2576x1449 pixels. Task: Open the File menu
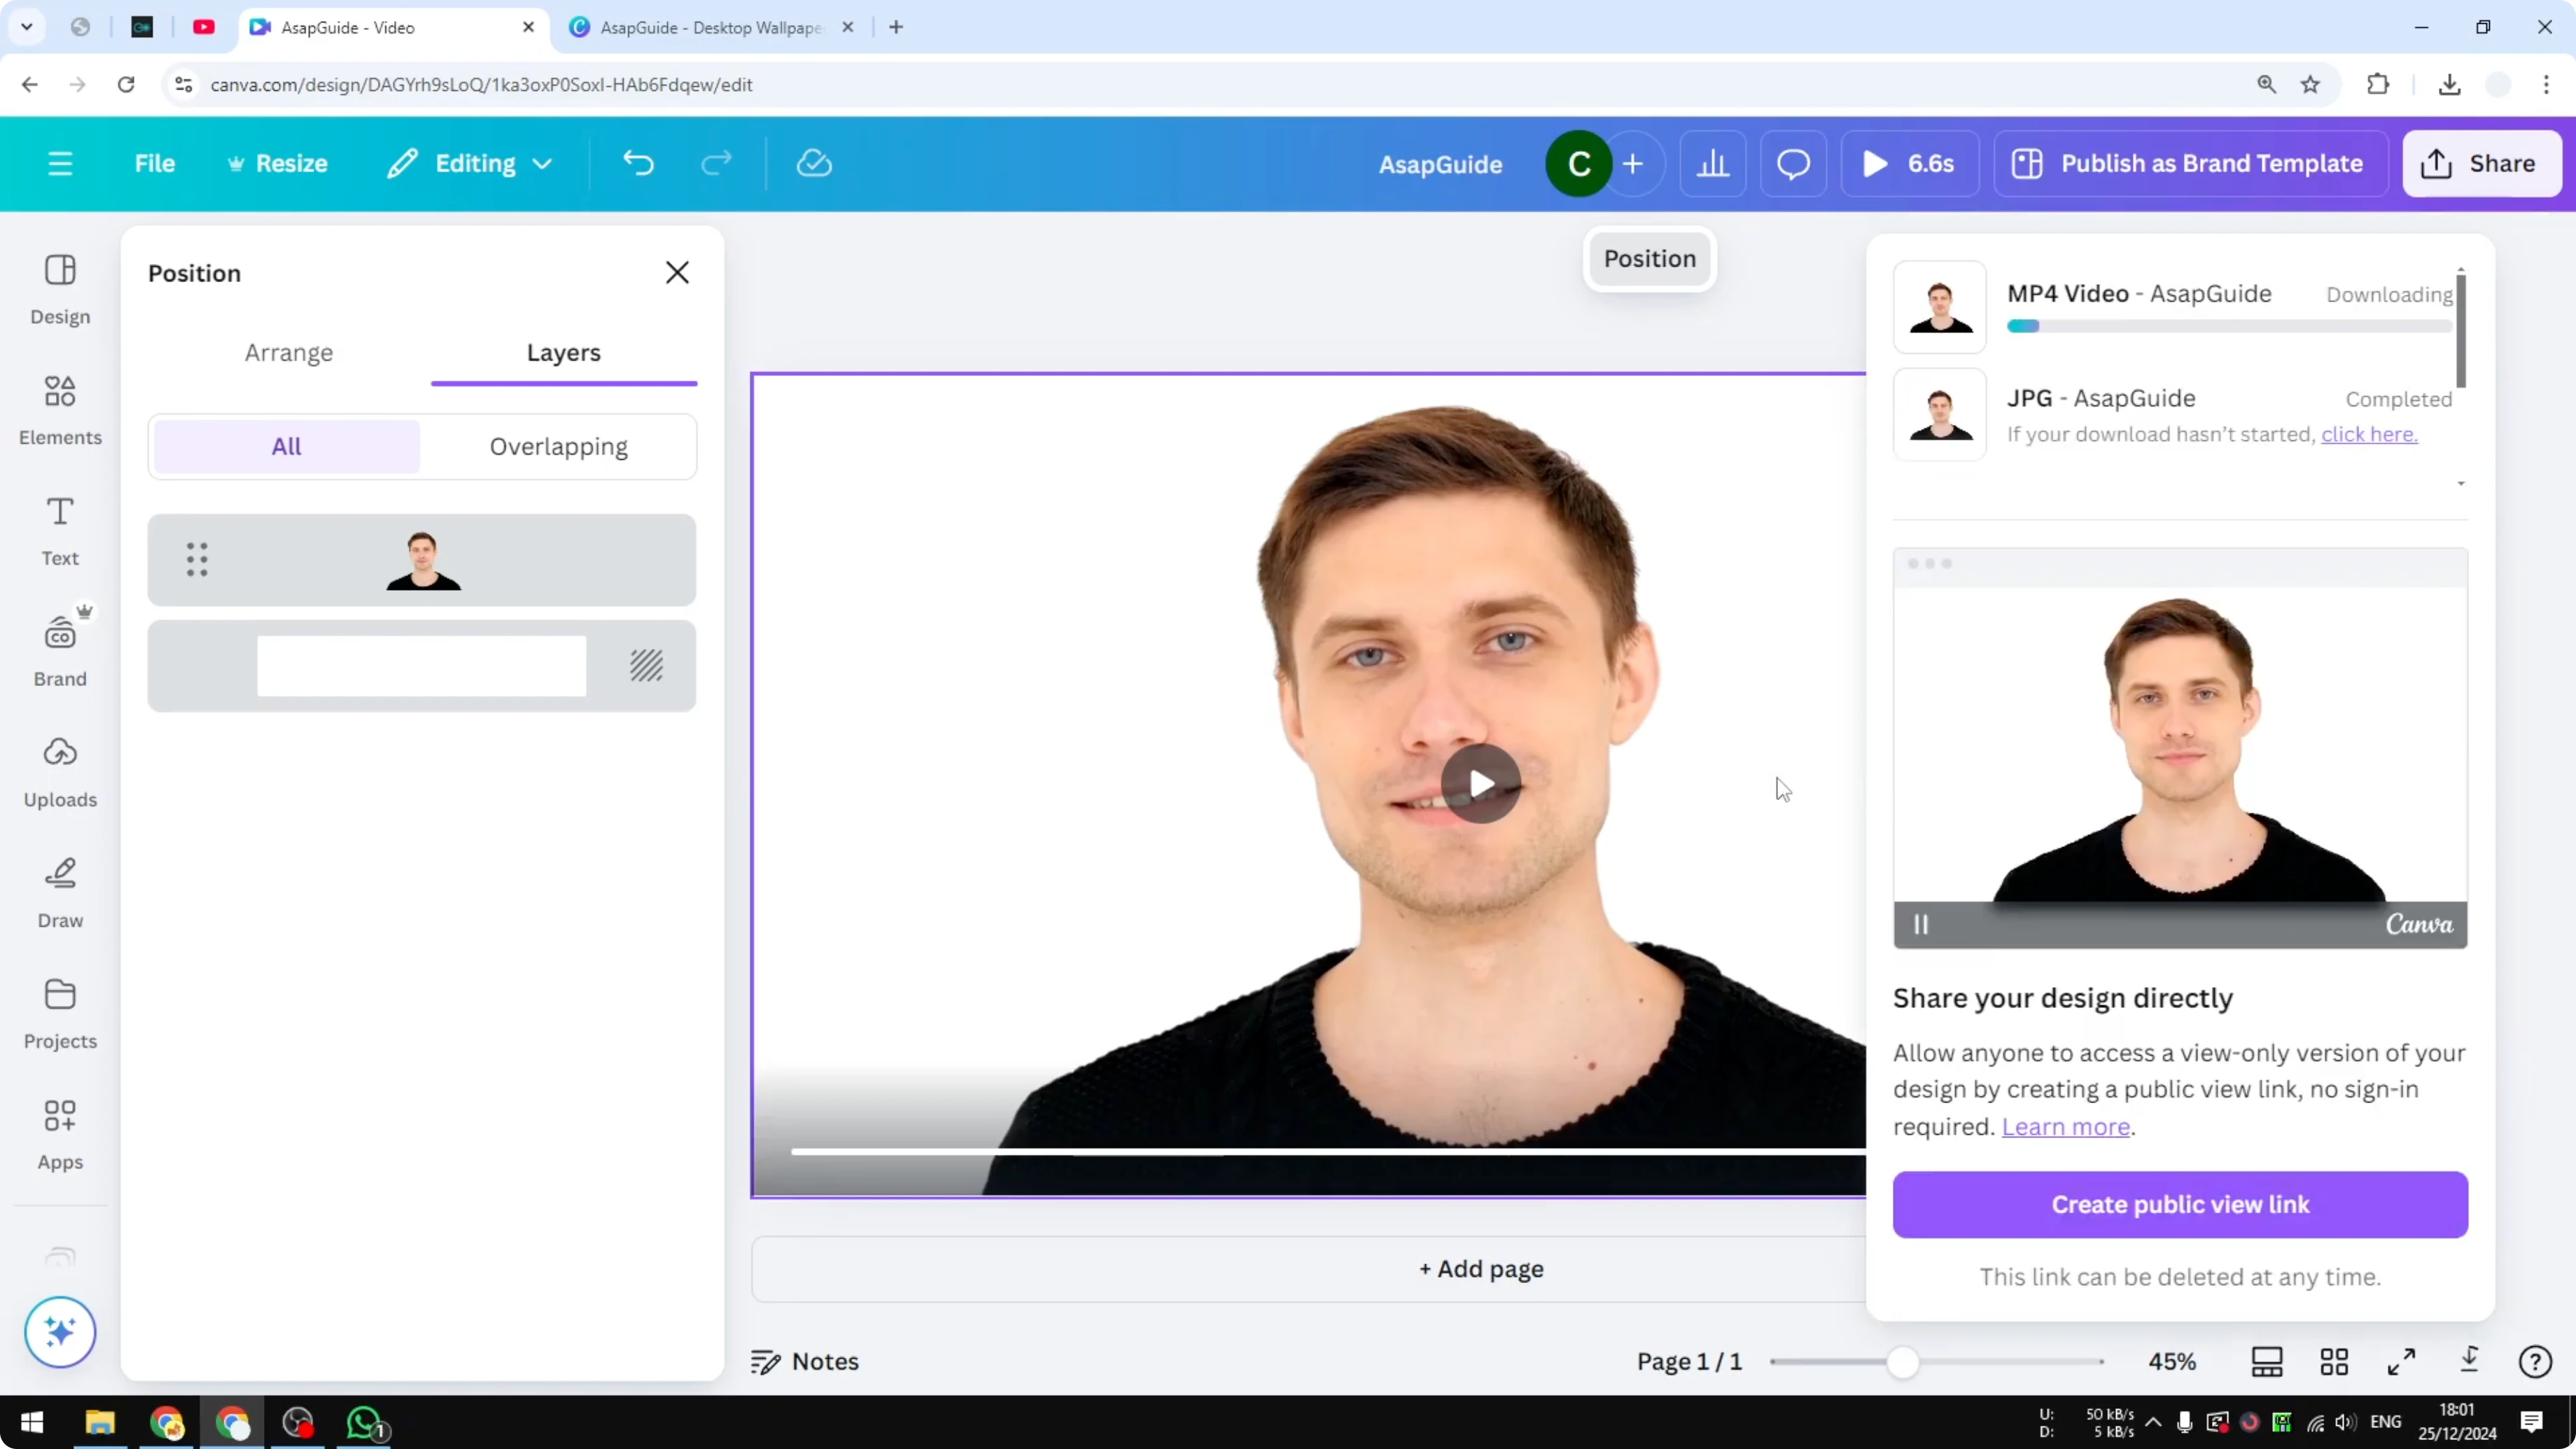(x=155, y=163)
